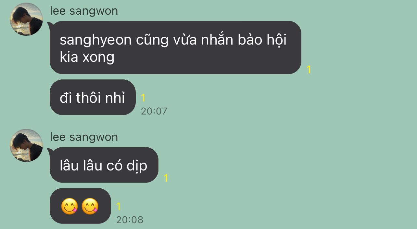Click the unread count next to 'lâu lâu có dịp'
This screenshot has height=229, width=417.
coord(166,178)
